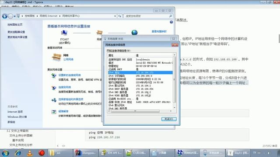Click the icon beside 连接到网络
Viewport: 280px width, 157px height.
[x=53, y=88]
